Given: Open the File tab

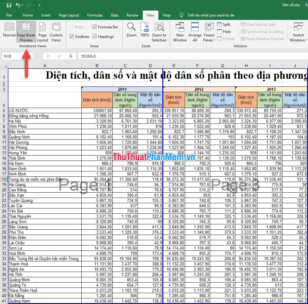Looking at the screenshot, I should (9, 15).
